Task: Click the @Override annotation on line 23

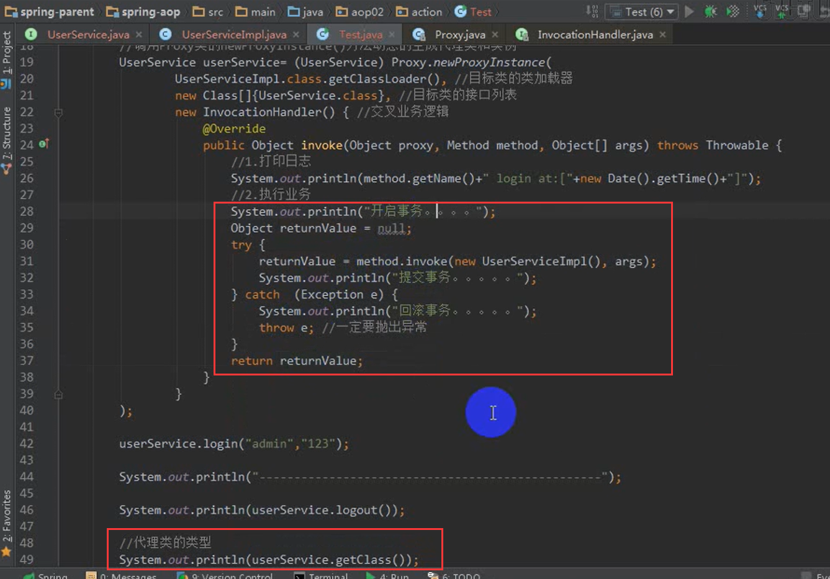Action: tap(234, 129)
